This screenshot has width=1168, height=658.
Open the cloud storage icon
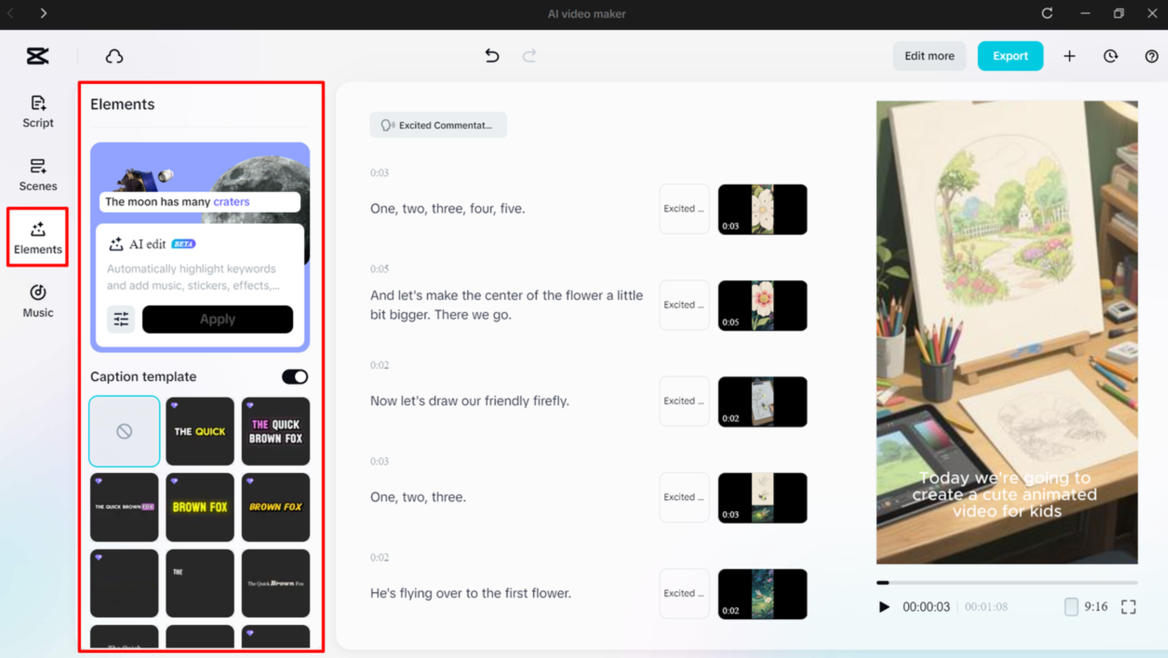click(x=114, y=57)
